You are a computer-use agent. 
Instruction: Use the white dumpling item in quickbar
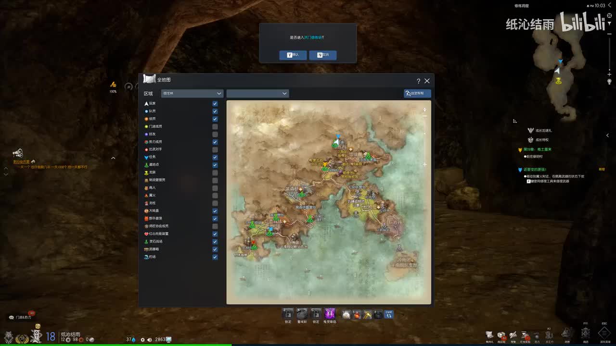tap(346, 315)
